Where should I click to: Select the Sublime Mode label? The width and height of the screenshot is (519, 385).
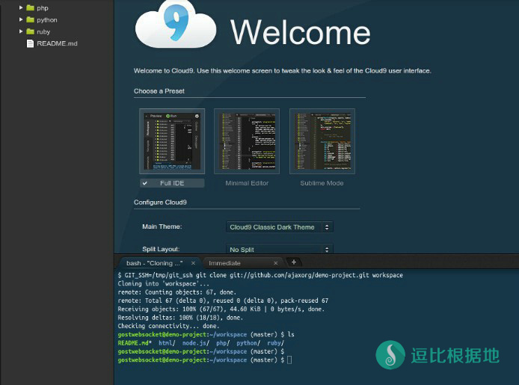click(322, 183)
